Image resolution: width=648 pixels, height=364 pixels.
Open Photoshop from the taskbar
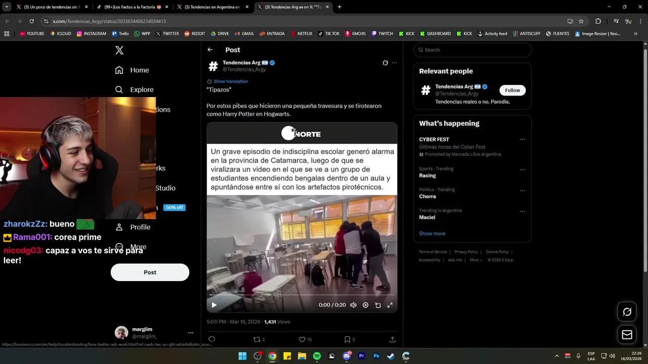coord(376,356)
